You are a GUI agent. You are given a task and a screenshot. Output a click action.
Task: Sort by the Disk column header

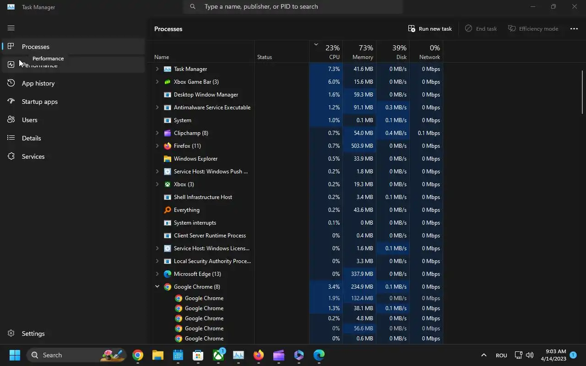tap(393, 51)
